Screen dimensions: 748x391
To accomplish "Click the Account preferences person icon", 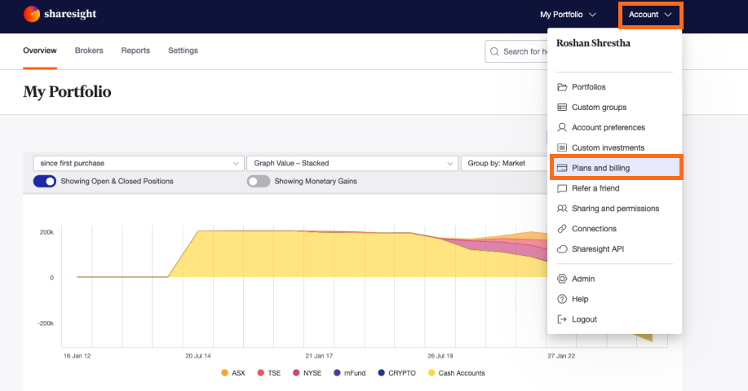I will coord(562,127).
